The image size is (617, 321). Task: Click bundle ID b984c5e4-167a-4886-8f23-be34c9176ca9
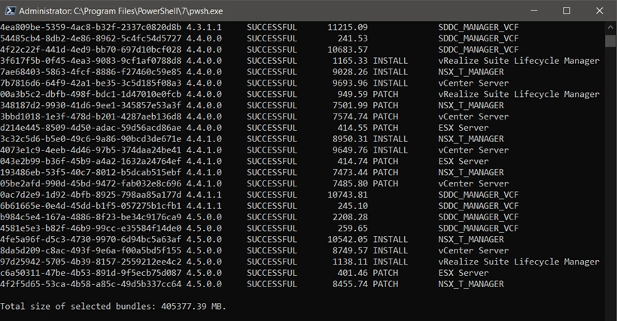tap(91, 217)
